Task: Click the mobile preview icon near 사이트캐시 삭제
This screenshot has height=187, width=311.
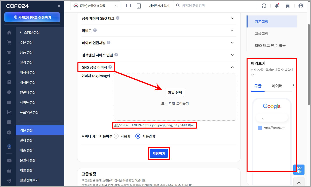Action: tap(138, 5)
